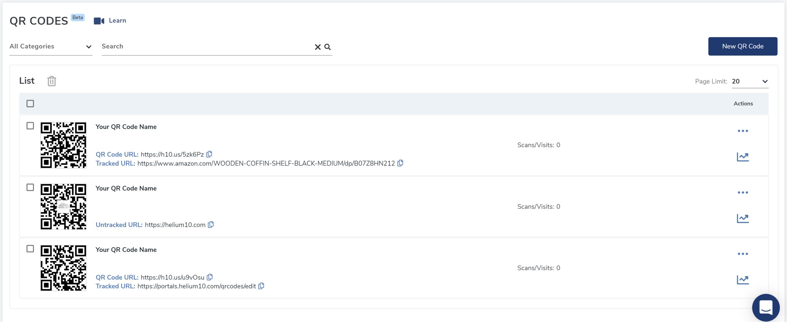
Task: Click the first QR code thumbnail image
Action: click(63, 145)
